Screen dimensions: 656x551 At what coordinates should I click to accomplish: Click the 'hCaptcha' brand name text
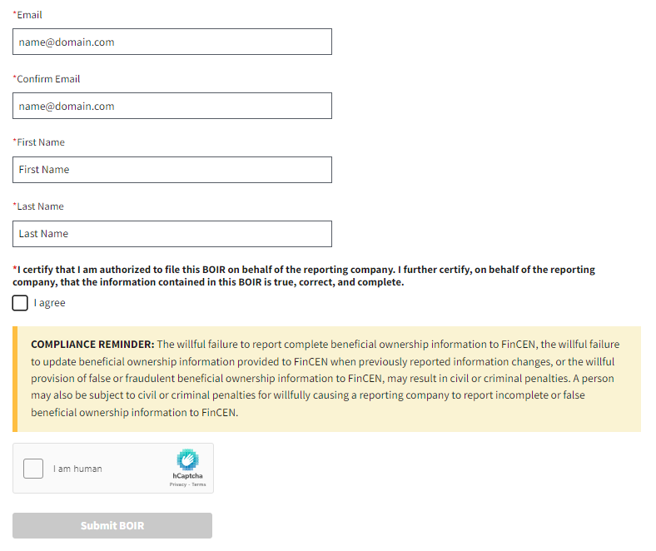[x=187, y=476]
